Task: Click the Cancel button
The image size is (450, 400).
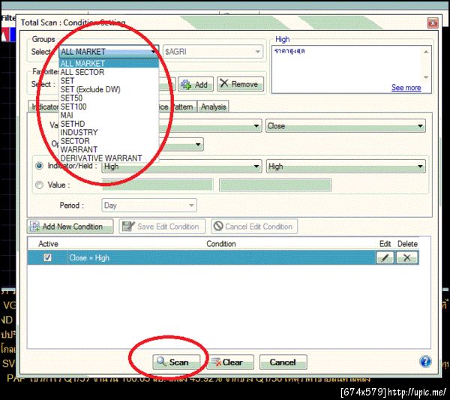Action: 283,362
